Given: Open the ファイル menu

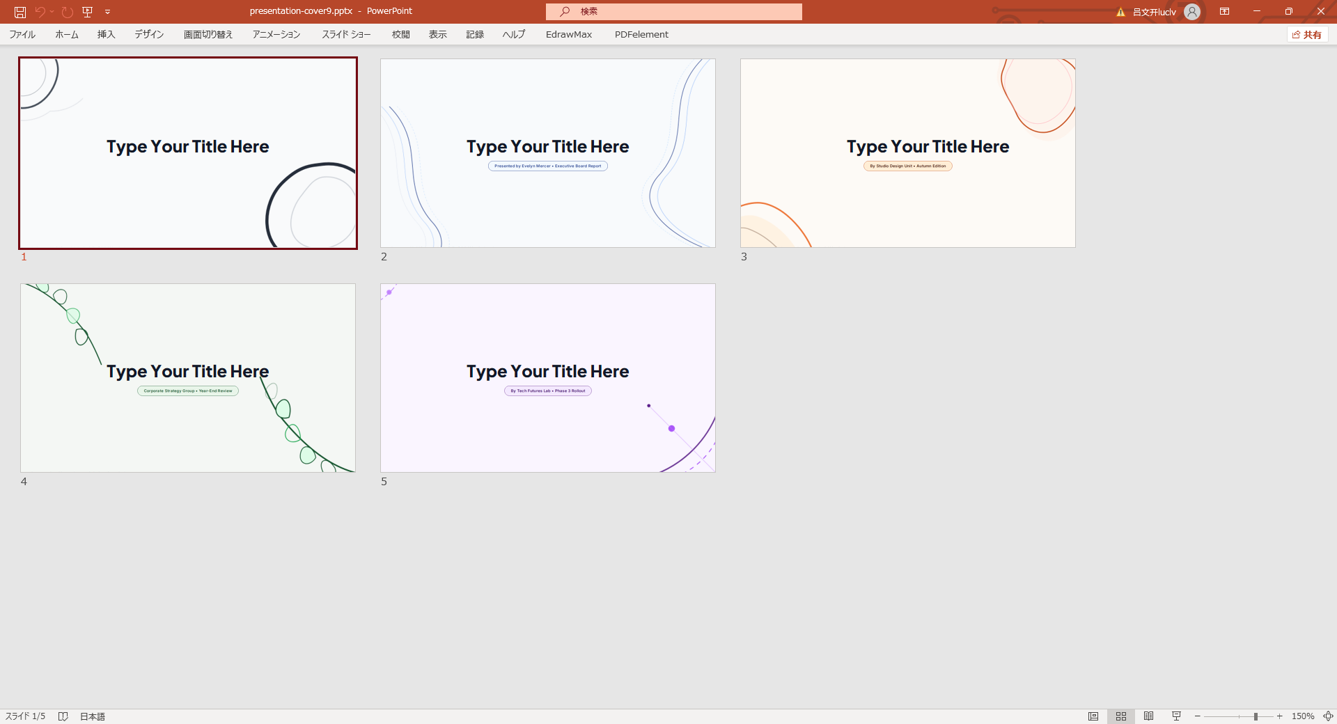Looking at the screenshot, I should coord(22,34).
